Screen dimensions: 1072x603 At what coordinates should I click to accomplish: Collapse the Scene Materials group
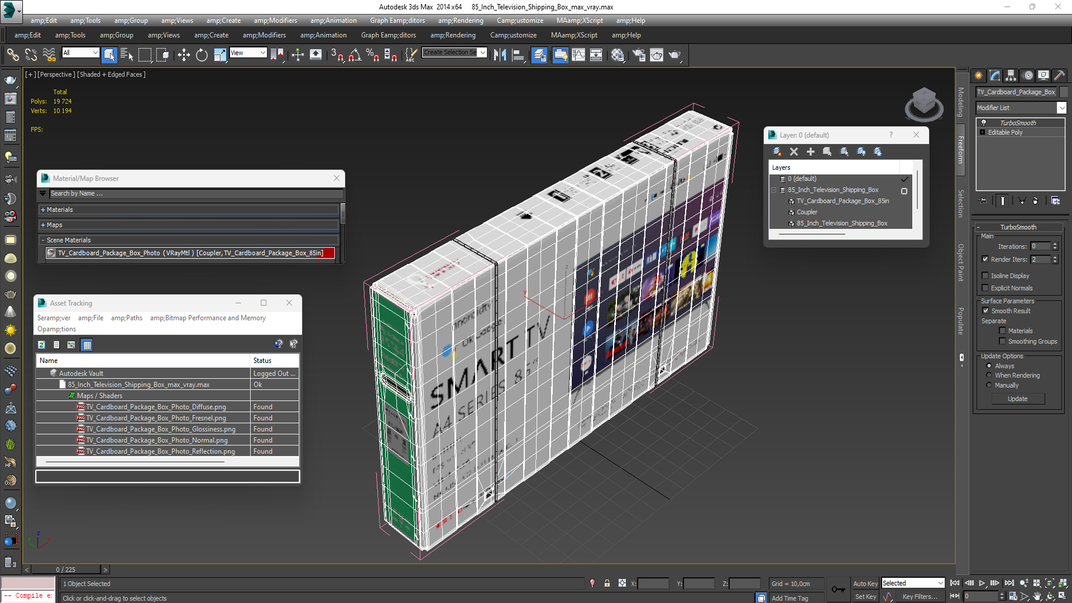[x=189, y=240]
